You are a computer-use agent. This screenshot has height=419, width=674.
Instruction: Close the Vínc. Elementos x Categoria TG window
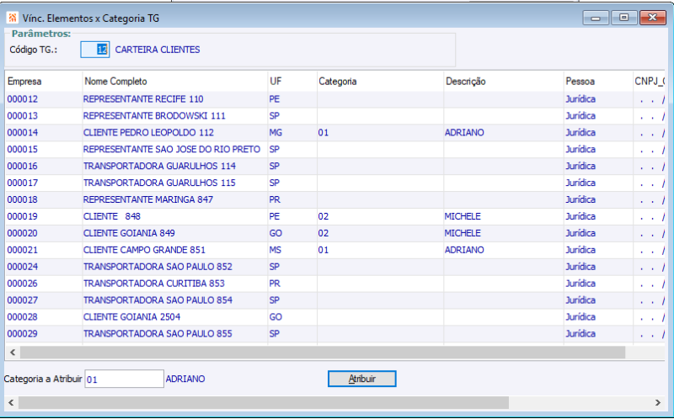click(652, 18)
